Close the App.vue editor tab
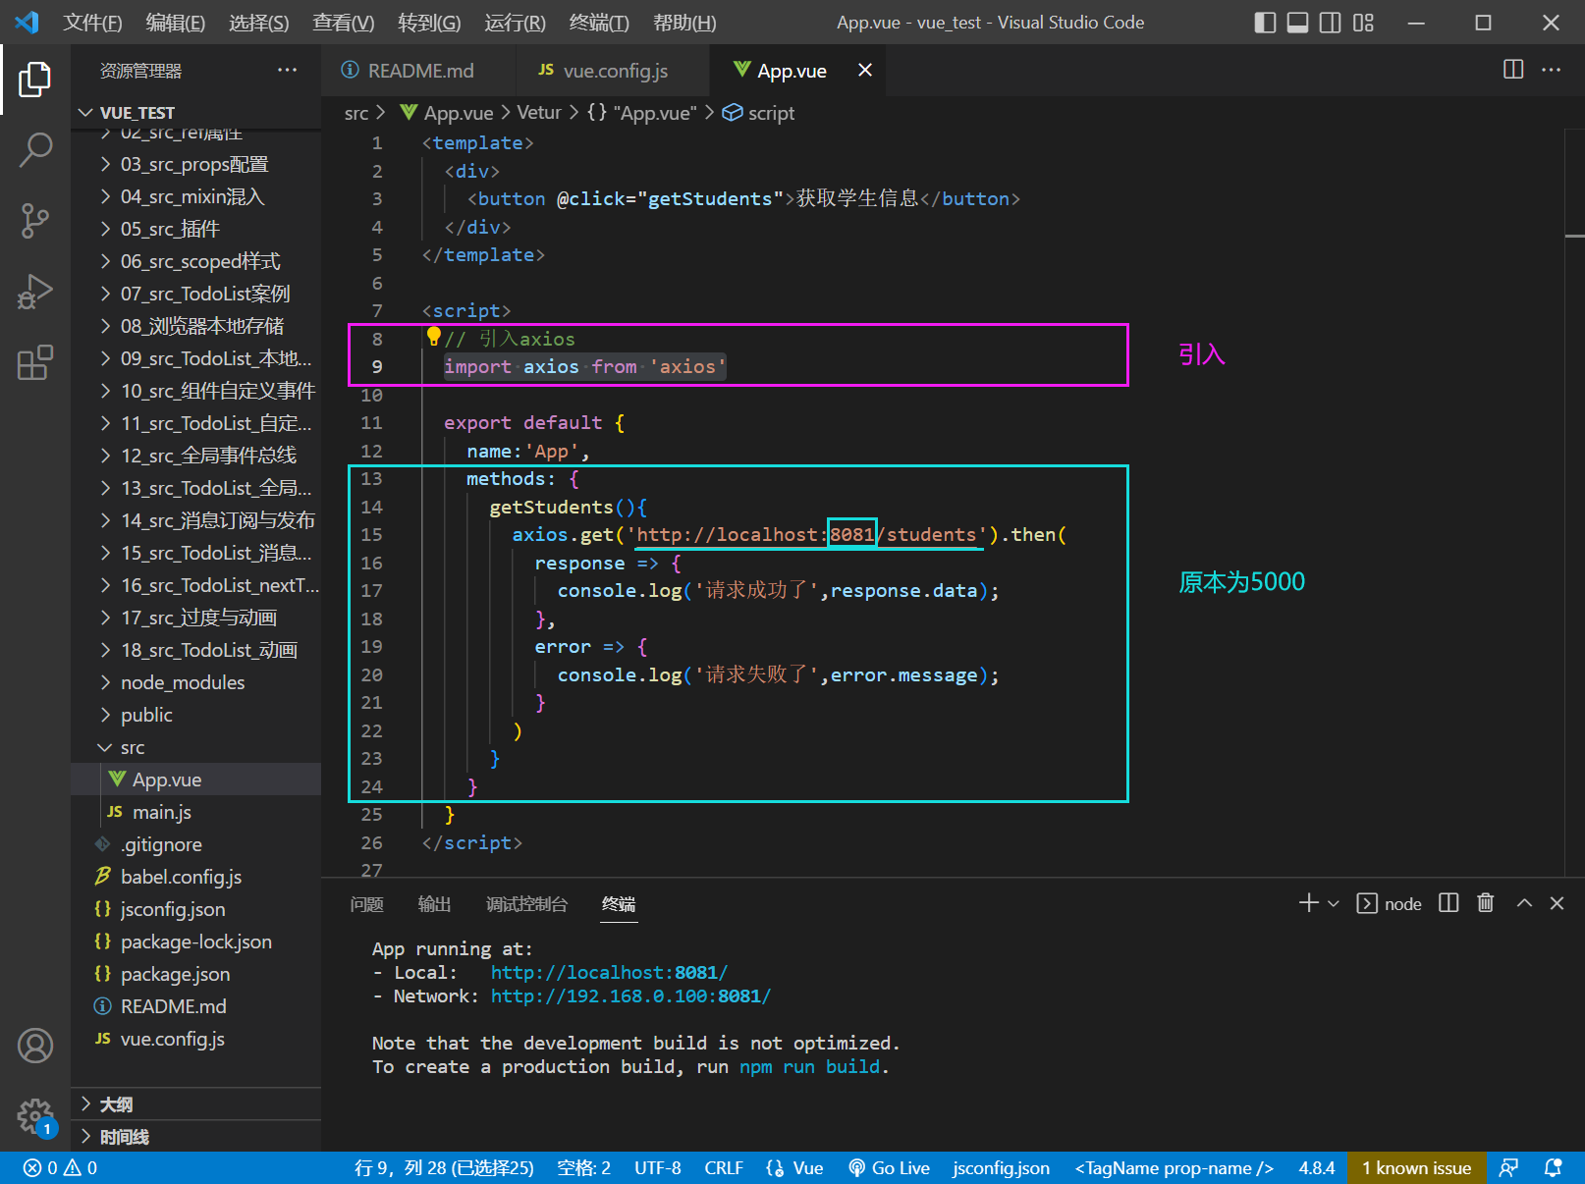The width and height of the screenshot is (1585, 1184). tap(865, 70)
